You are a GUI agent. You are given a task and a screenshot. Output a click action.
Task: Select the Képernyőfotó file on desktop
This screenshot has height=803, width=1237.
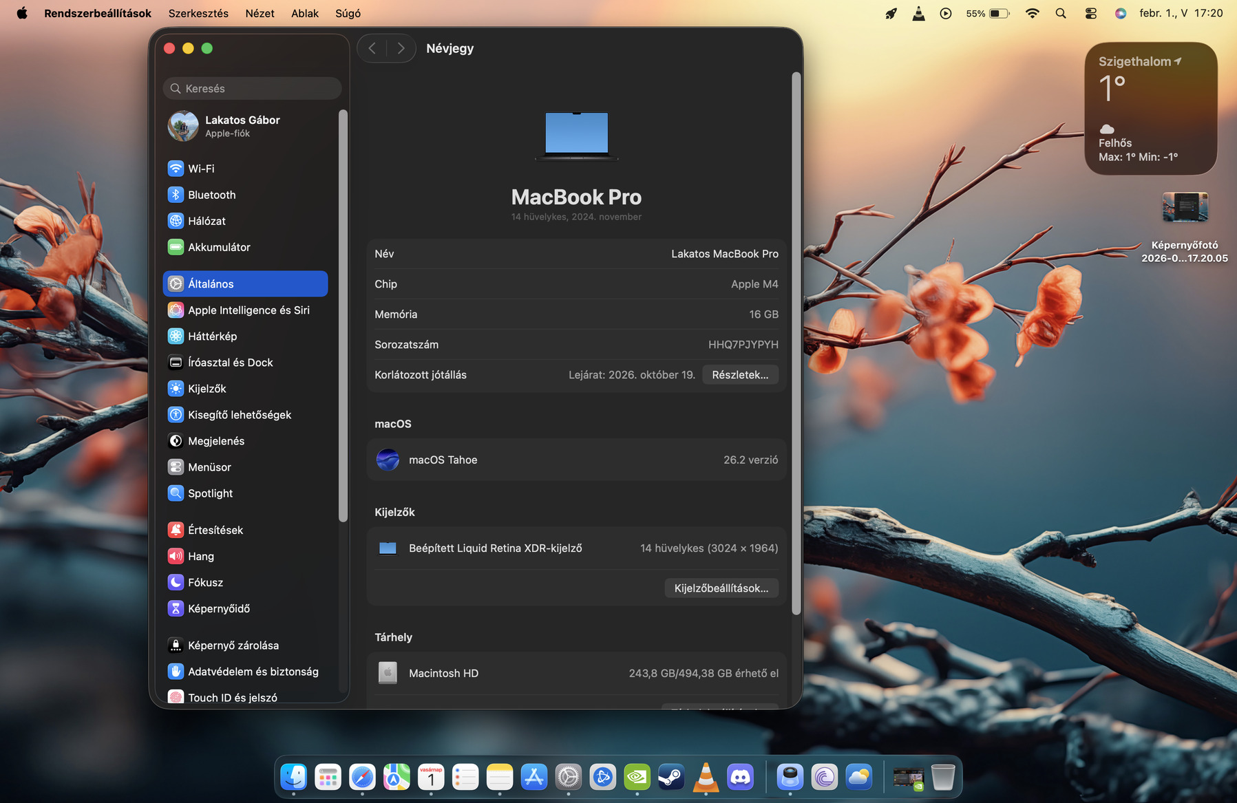click(x=1185, y=227)
